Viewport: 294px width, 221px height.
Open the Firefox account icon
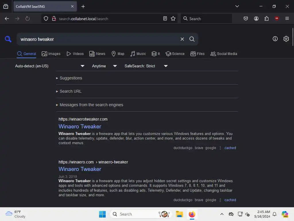click(x=256, y=18)
